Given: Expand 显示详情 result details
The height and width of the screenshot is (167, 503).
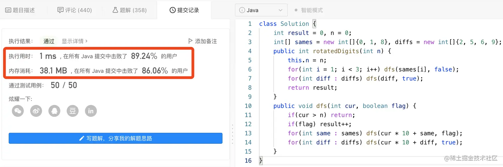Looking at the screenshot, I should [75, 41].
